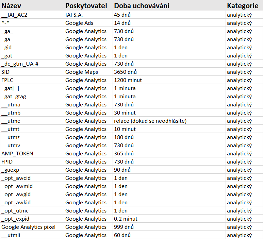Select the 1200 minut retention cell
Viewport: 263px width, 239px height.
pos(128,80)
